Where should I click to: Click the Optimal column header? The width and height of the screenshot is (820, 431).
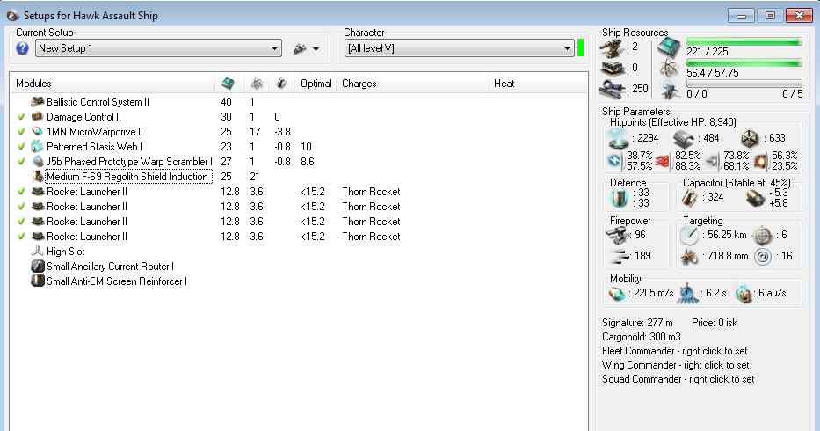pos(316,84)
